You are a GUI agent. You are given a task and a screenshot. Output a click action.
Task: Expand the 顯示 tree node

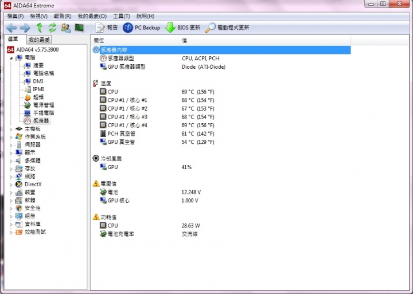coord(11,153)
